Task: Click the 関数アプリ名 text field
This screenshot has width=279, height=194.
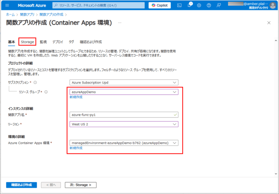Action: [x=124, y=115]
